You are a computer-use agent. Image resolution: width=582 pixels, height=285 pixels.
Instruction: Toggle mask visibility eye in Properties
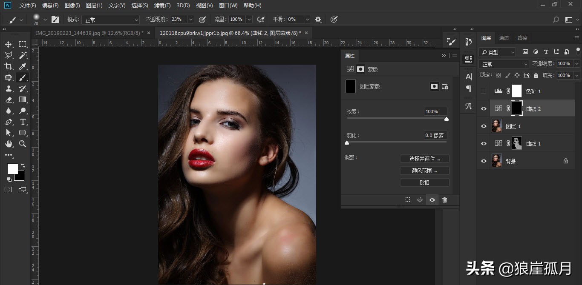(x=432, y=200)
